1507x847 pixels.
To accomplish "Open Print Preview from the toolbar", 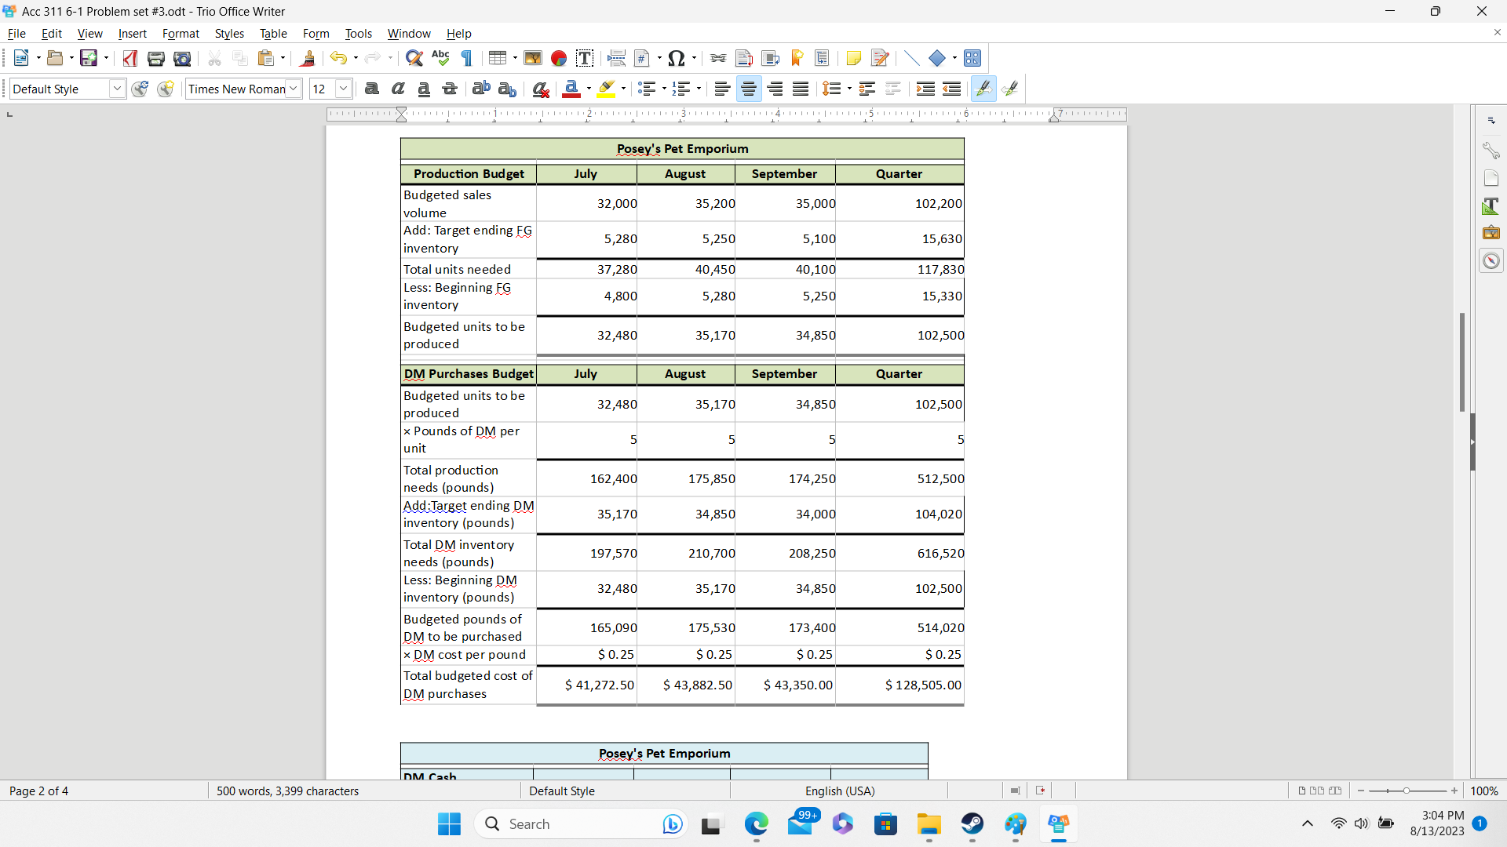I will coord(182,58).
